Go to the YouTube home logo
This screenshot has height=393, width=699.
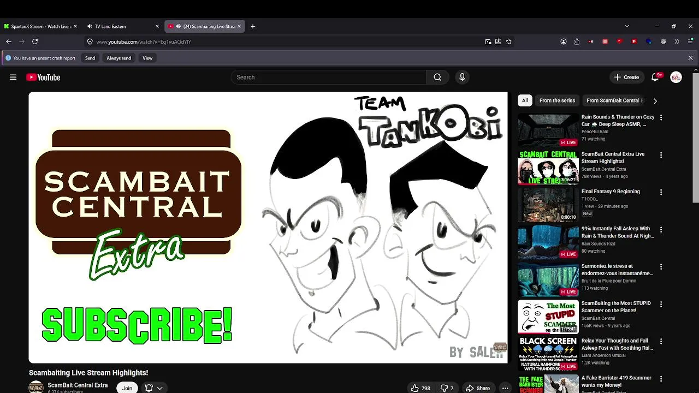[43, 78]
